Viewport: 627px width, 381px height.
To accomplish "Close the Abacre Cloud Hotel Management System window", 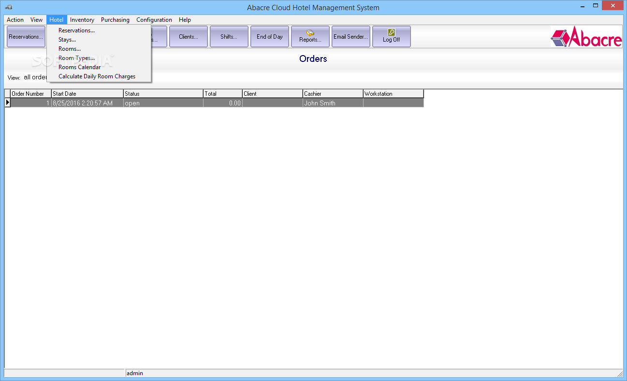I will [613, 6].
